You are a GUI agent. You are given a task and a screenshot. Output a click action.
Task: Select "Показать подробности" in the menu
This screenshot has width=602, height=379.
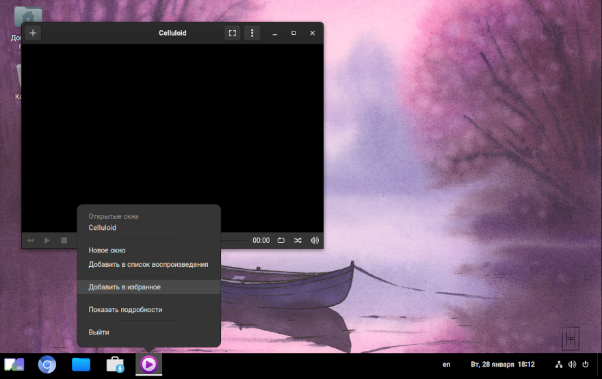coord(125,309)
